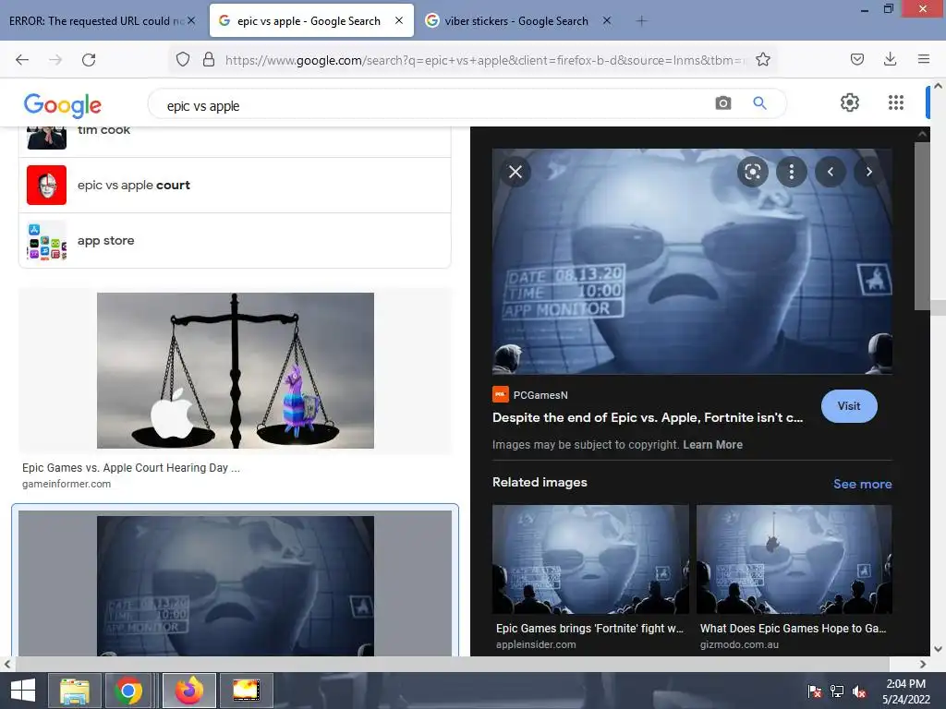The height and width of the screenshot is (709, 946).
Task: Open Google quick settings gear
Action: coord(850,102)
